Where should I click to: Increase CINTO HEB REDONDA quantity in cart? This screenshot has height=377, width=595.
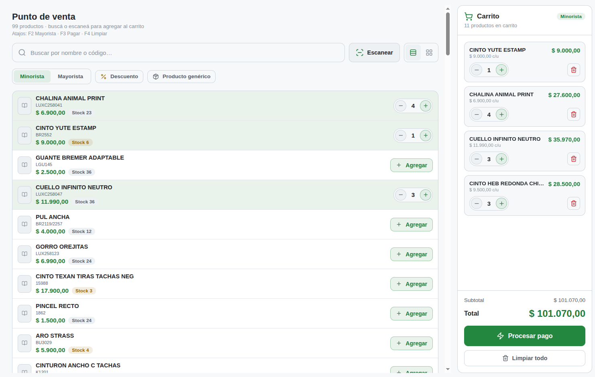pyautogui.click(x=501, y=203)
